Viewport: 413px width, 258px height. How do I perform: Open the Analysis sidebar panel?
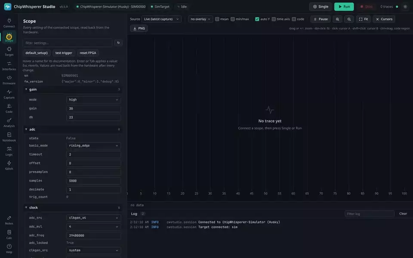[x=9, y=123]
